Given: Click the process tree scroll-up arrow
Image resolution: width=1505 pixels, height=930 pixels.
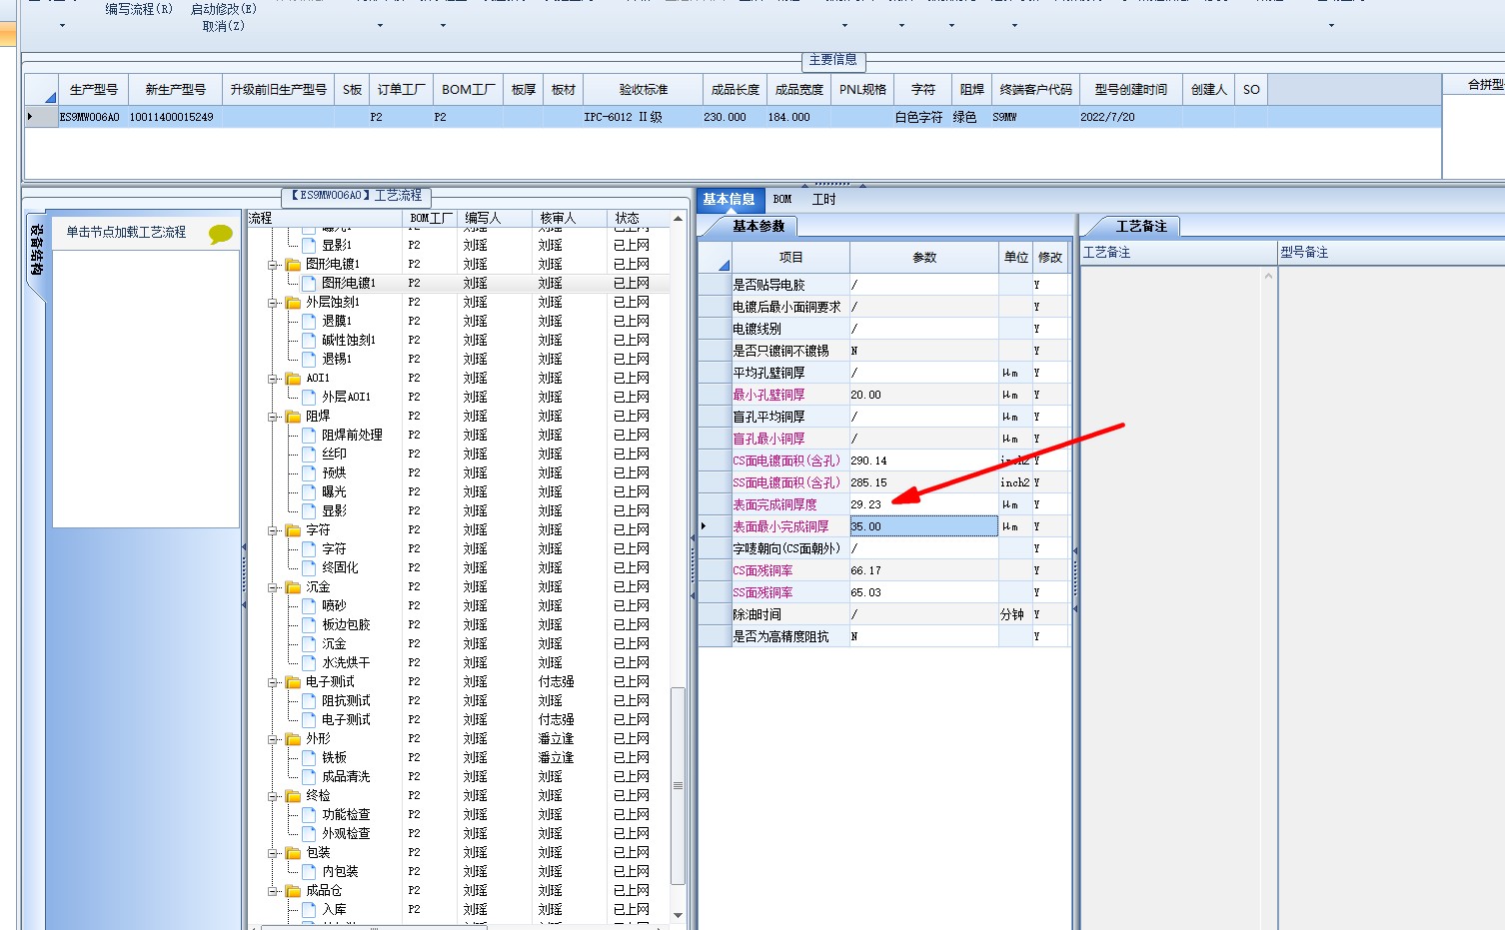Looking at the screenshot, I should (x=678, y=218).
